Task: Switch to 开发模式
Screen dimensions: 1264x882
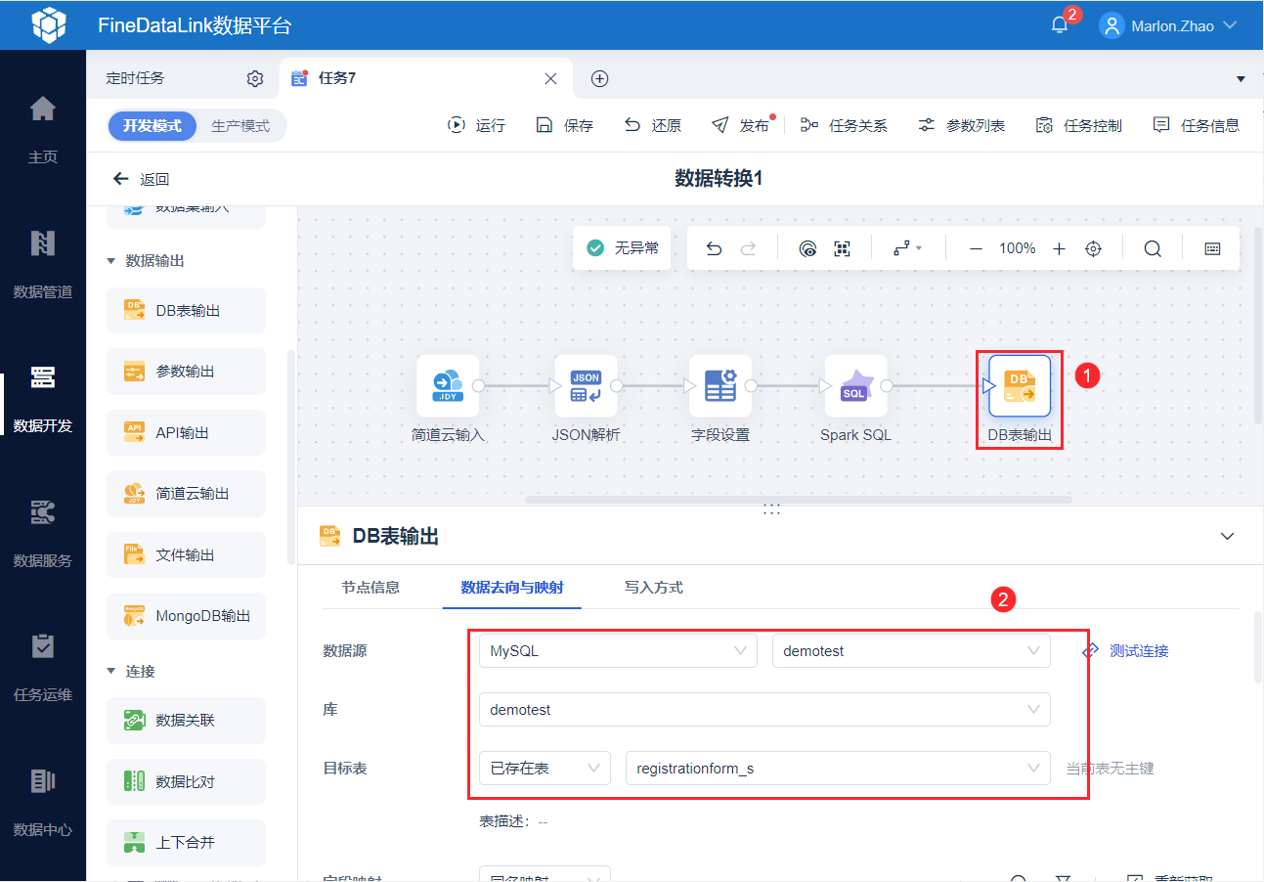Action: pos(152,126)
